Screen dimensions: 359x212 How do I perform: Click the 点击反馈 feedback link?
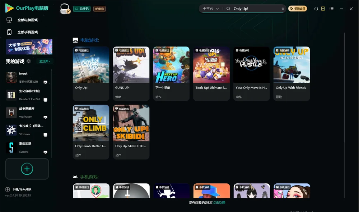click(219, 203)
